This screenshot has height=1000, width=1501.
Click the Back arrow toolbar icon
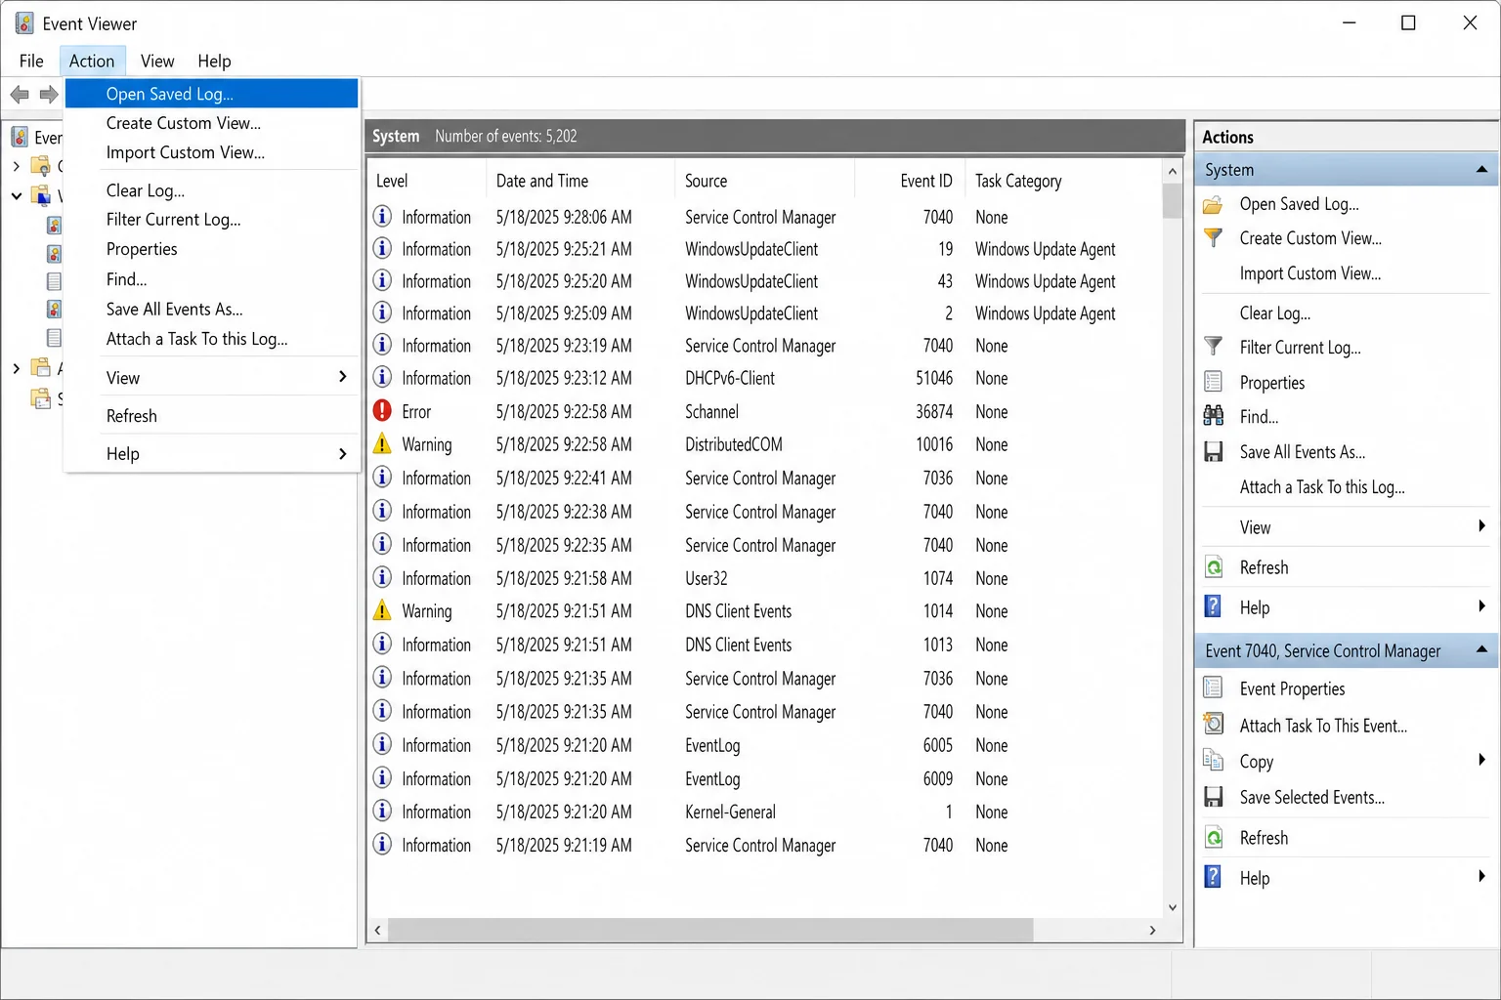tap(20, 95)
